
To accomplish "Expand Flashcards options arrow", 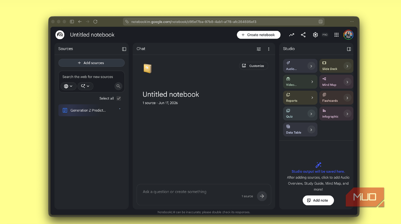I will point(347,98).
